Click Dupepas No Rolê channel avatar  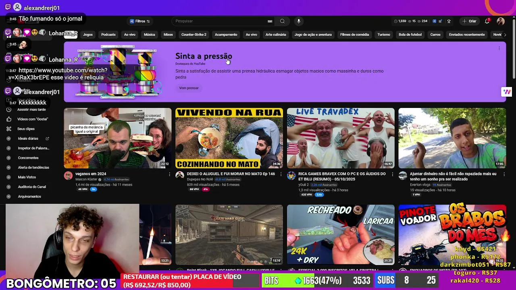point(180,176)
